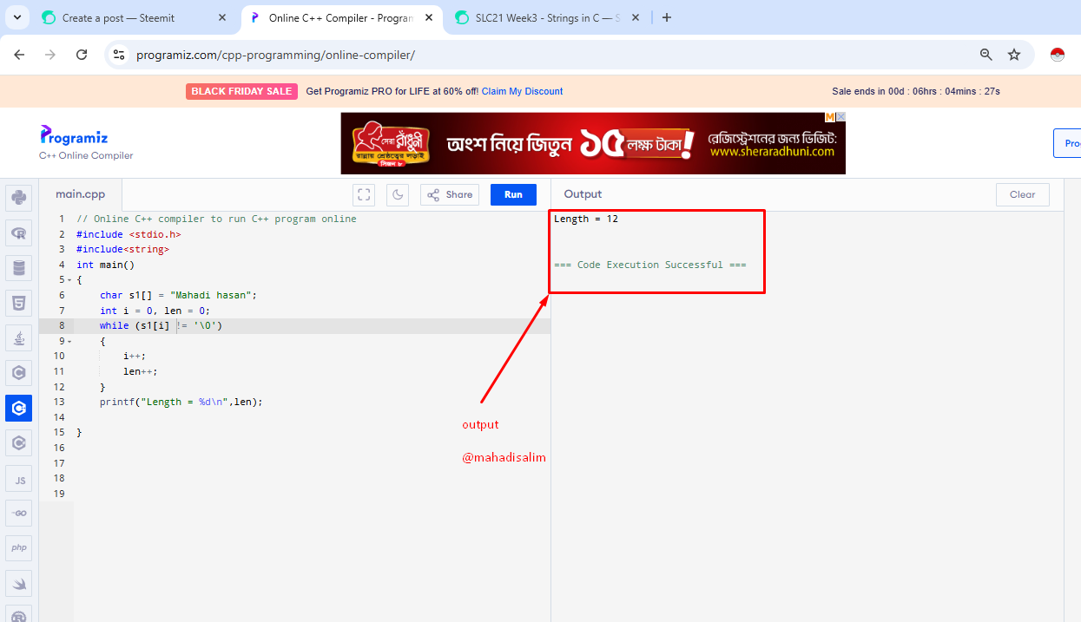Click the comment on line 1

coord(216,219)
